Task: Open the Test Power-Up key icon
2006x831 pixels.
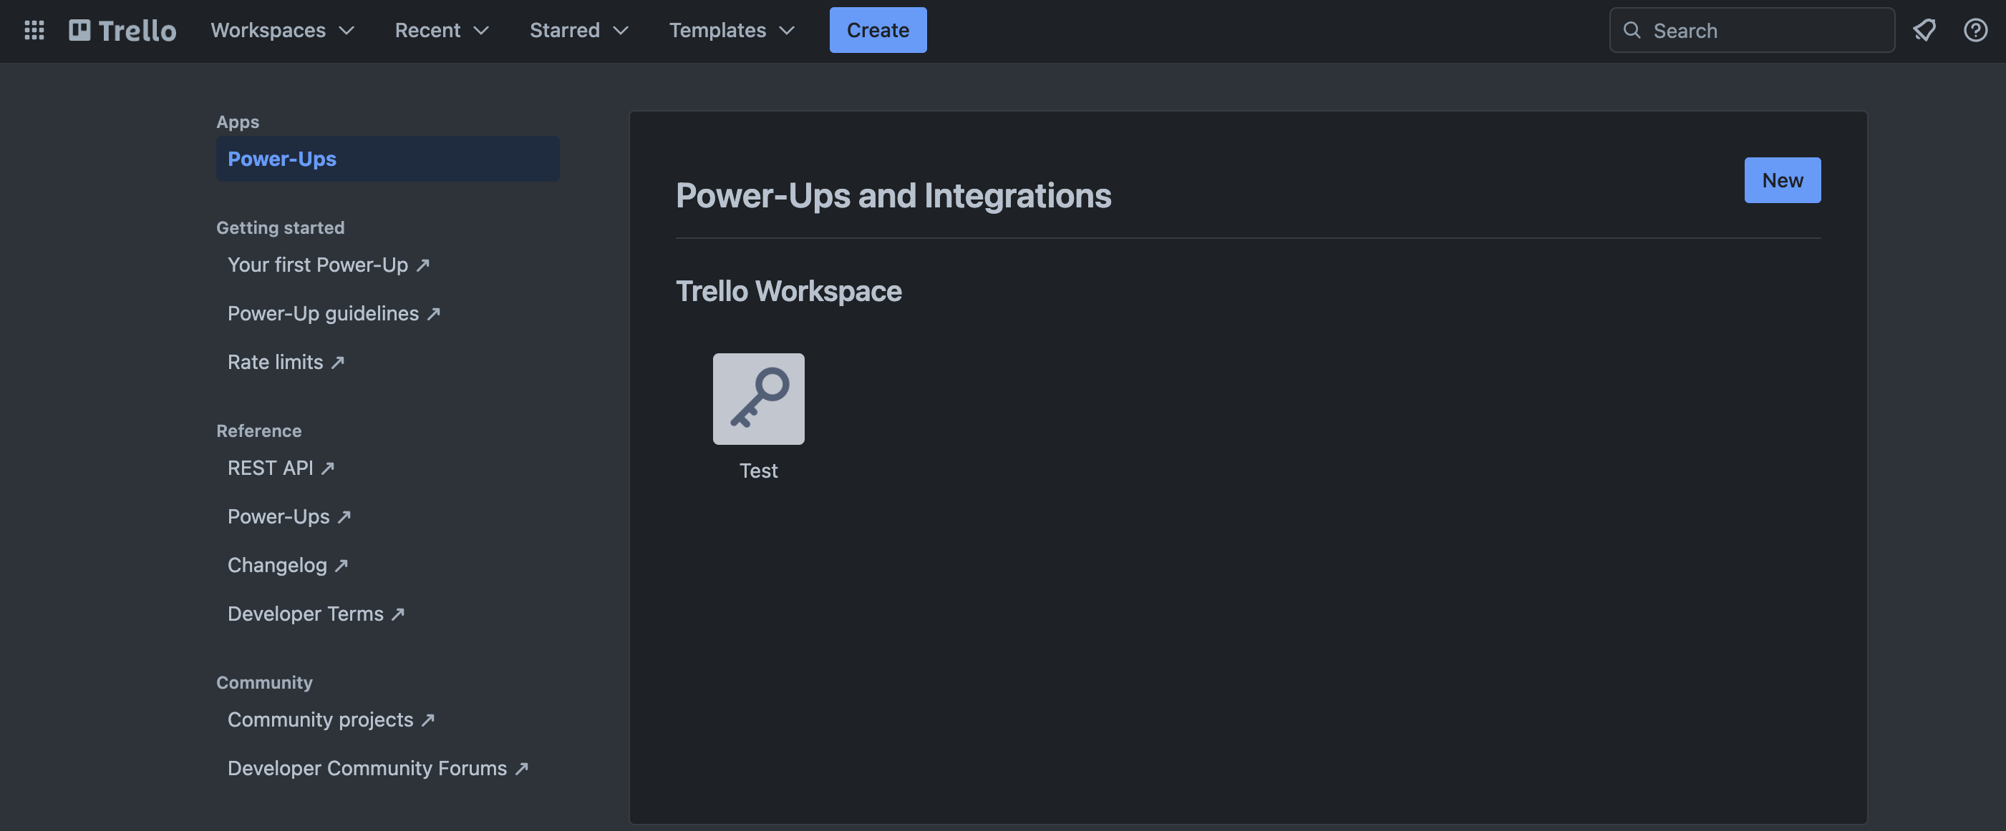Action: (x=757, y=398)
